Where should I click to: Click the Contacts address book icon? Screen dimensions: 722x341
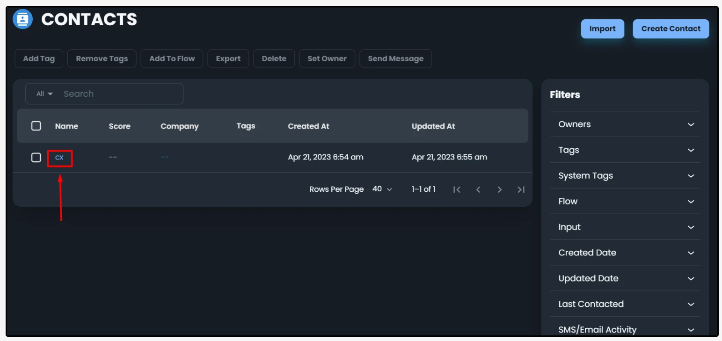coord(22,19)
